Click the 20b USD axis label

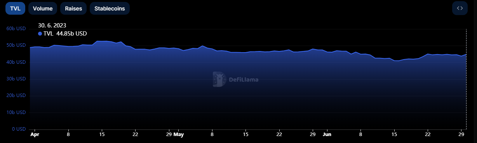16,95
